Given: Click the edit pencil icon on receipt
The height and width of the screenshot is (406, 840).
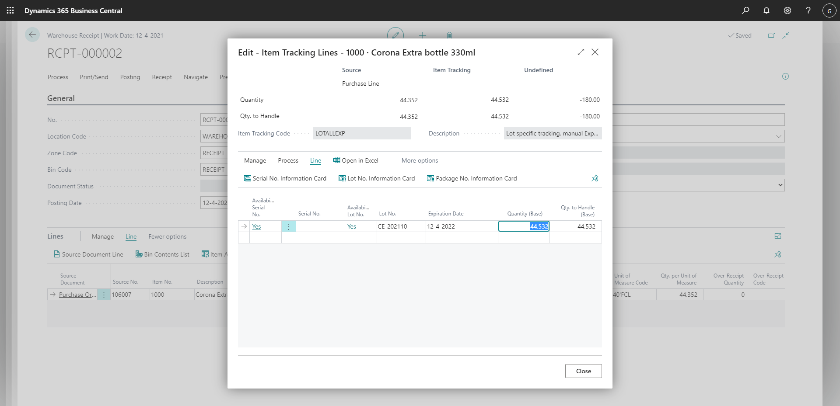Looking at the screenshot, I should (x=395, y=34).
